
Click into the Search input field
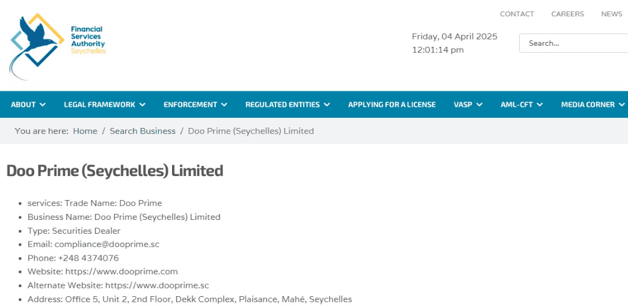tap(574, 43)
